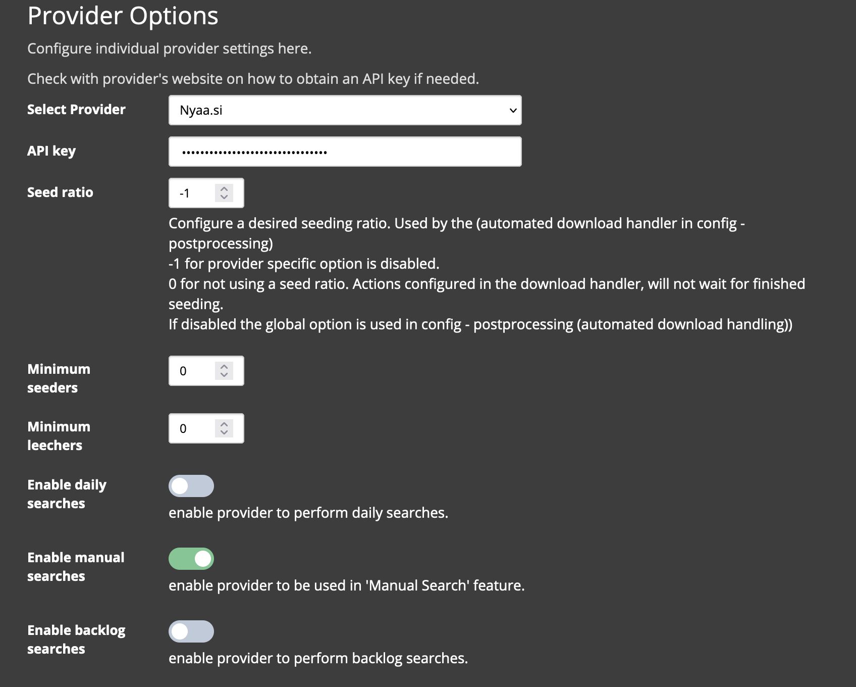The height and width of the screenshot is (687, 856).
Task: Click the 'Enable daily searches' label
Action: [x=67, y=494]
